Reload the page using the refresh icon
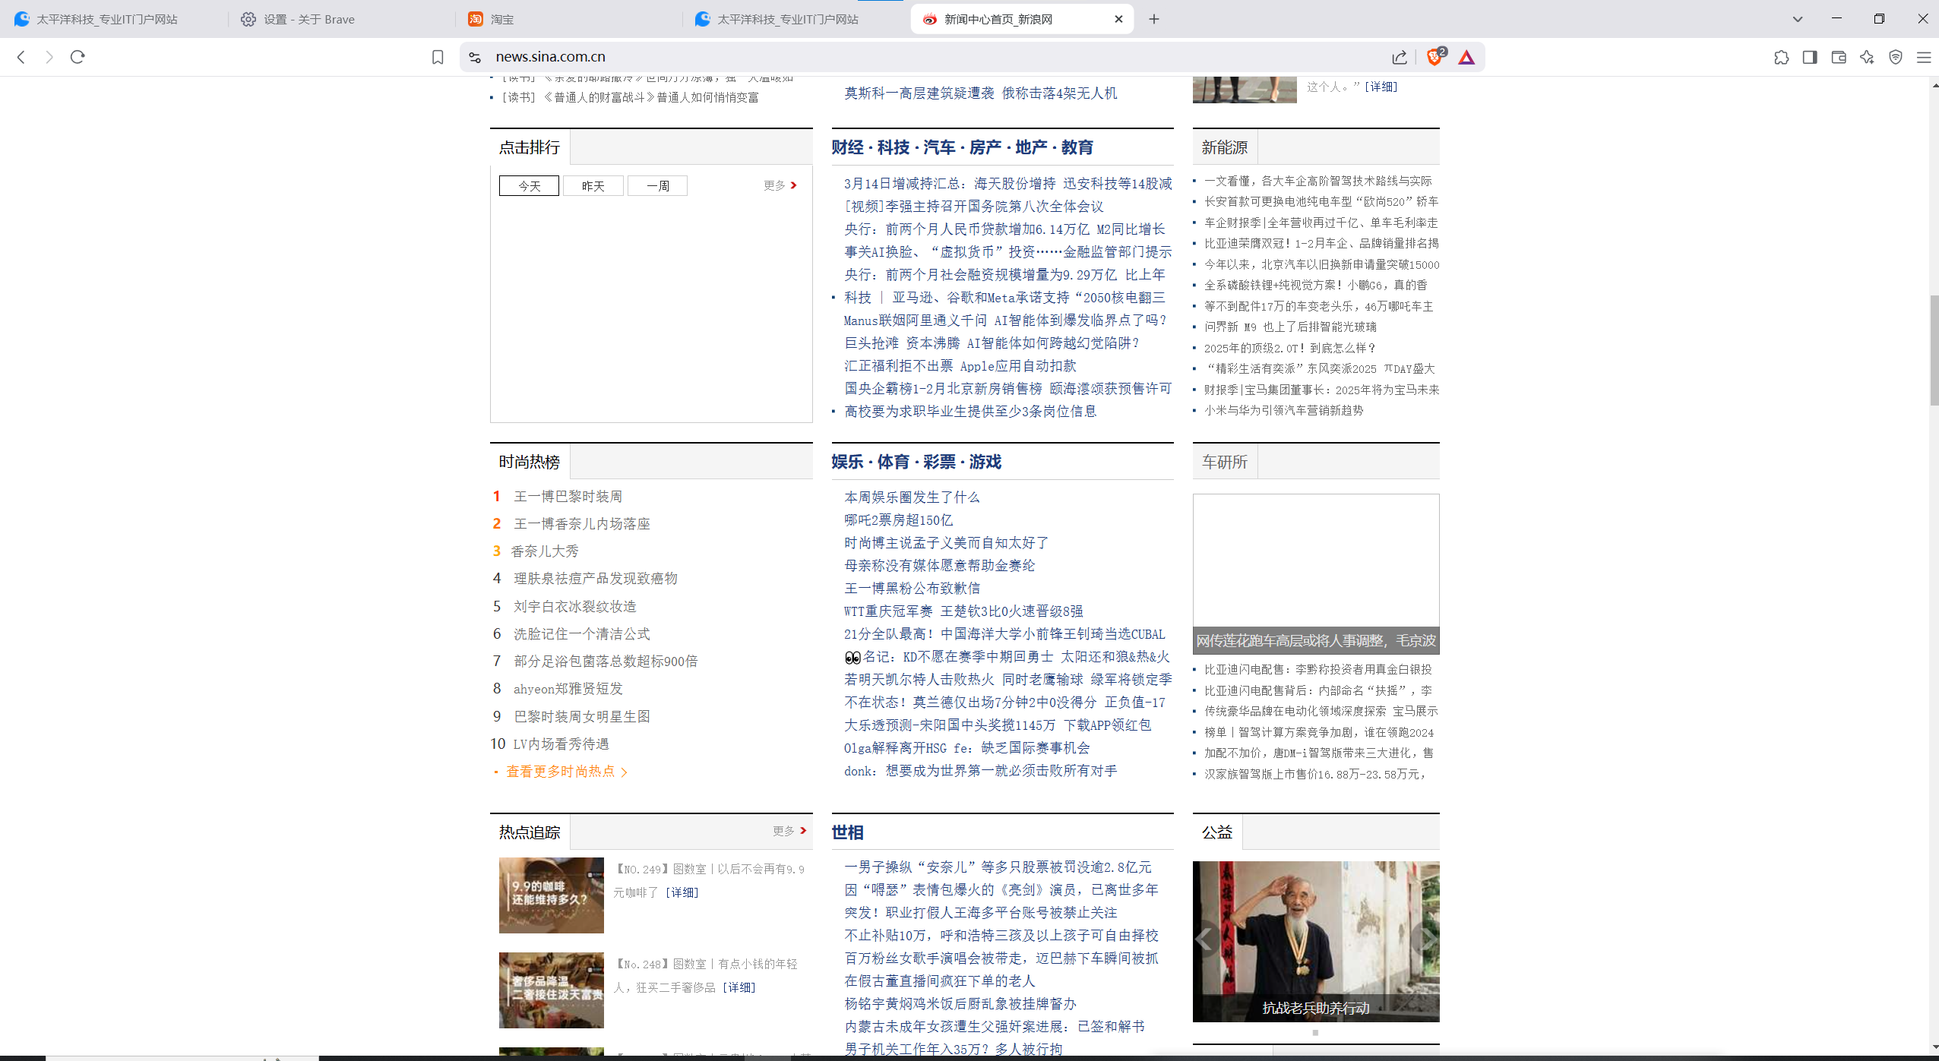This screenshot has height=1061, width=1939. click(x=77, y=57)
